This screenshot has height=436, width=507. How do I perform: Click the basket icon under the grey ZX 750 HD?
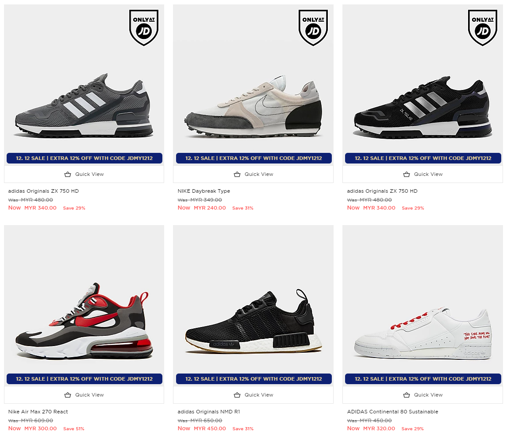click(x=68, y=174)
